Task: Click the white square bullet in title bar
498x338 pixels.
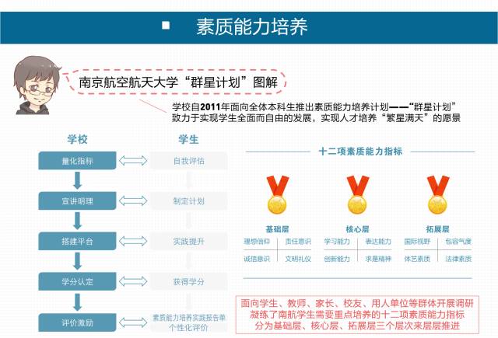Action: pos(166,26)
